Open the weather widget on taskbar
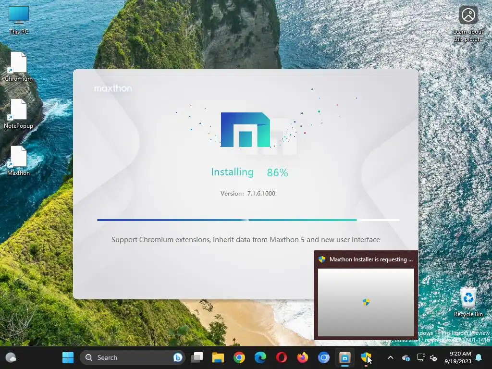 click(11, 357)
